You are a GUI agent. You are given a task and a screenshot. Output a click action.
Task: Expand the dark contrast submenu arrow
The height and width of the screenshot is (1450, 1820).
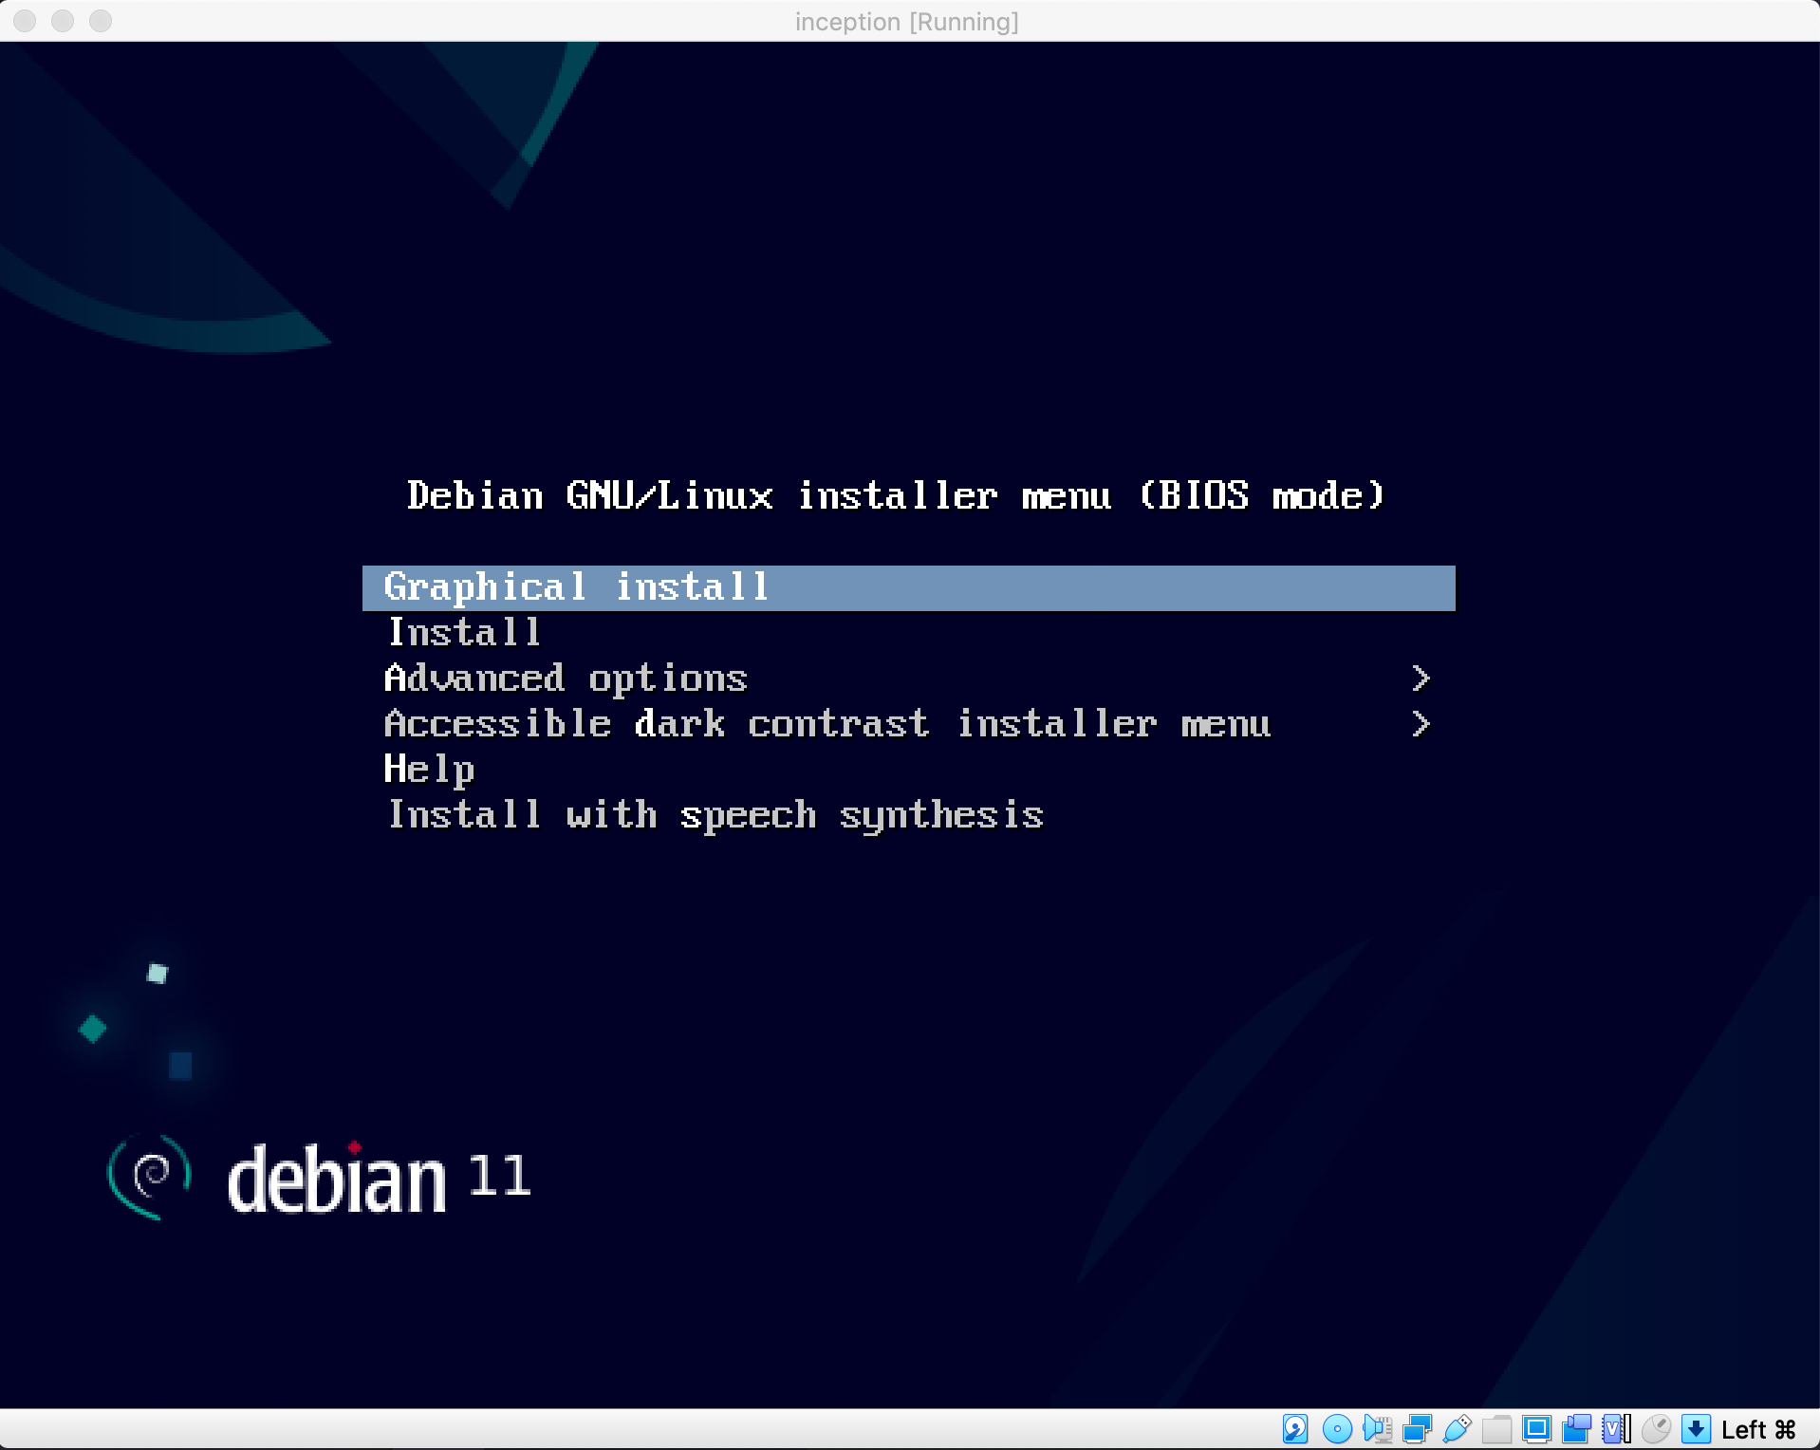[1421, 724]
